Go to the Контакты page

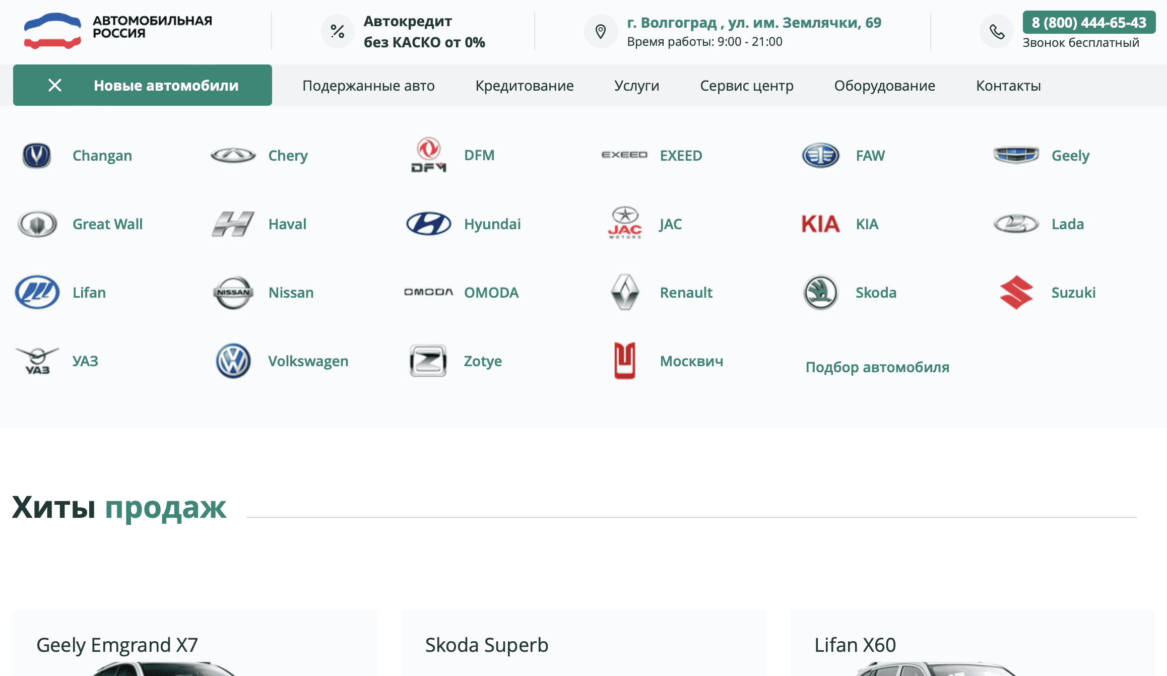1008,86
